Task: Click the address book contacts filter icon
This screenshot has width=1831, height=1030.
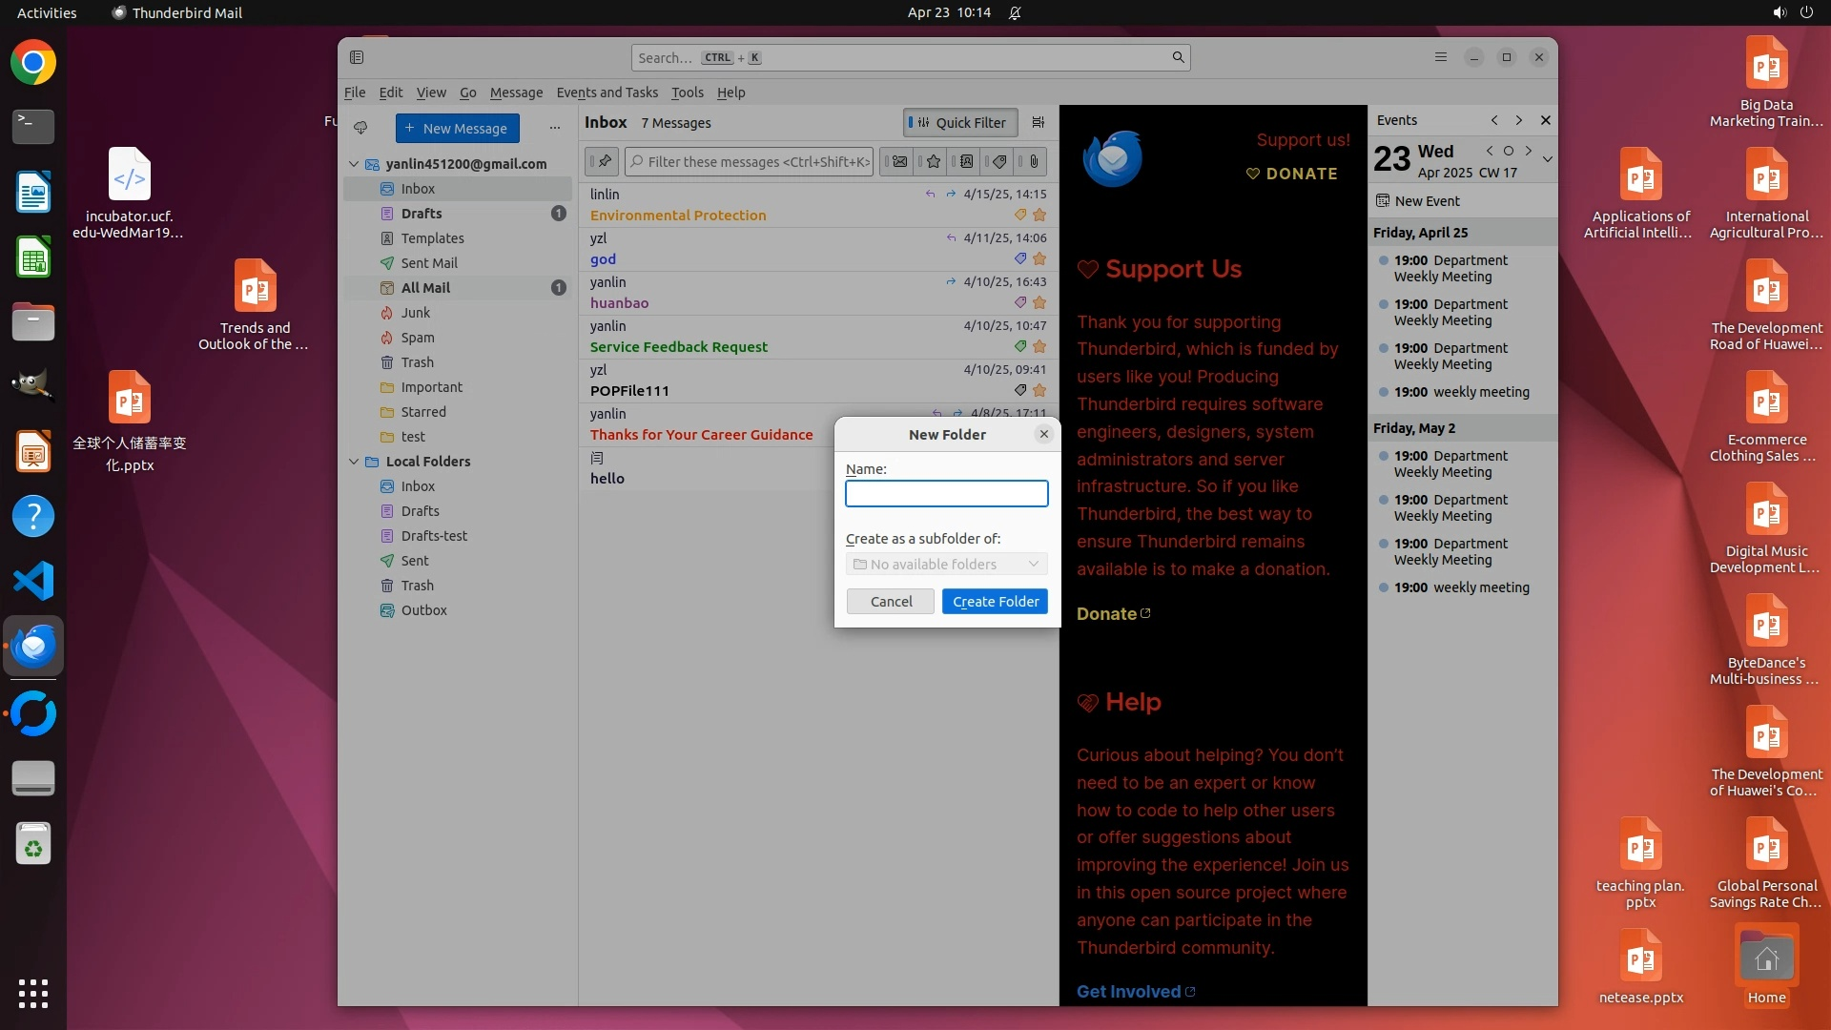Action: [966, 161]
